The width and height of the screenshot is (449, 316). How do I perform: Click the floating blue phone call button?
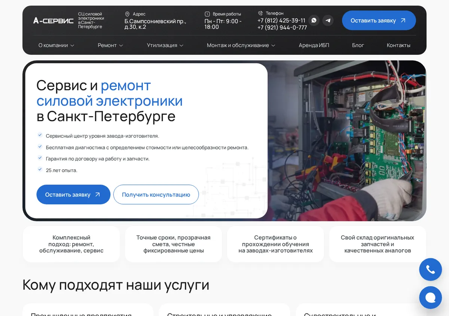pyautogui.click(x=430, y=270)
